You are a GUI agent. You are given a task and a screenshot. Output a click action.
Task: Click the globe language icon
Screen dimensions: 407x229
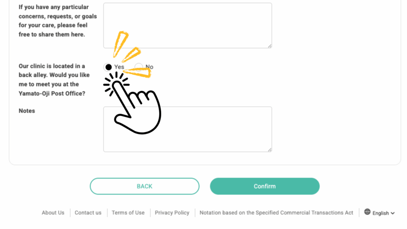pyautogui.click(x=367, y=212)
